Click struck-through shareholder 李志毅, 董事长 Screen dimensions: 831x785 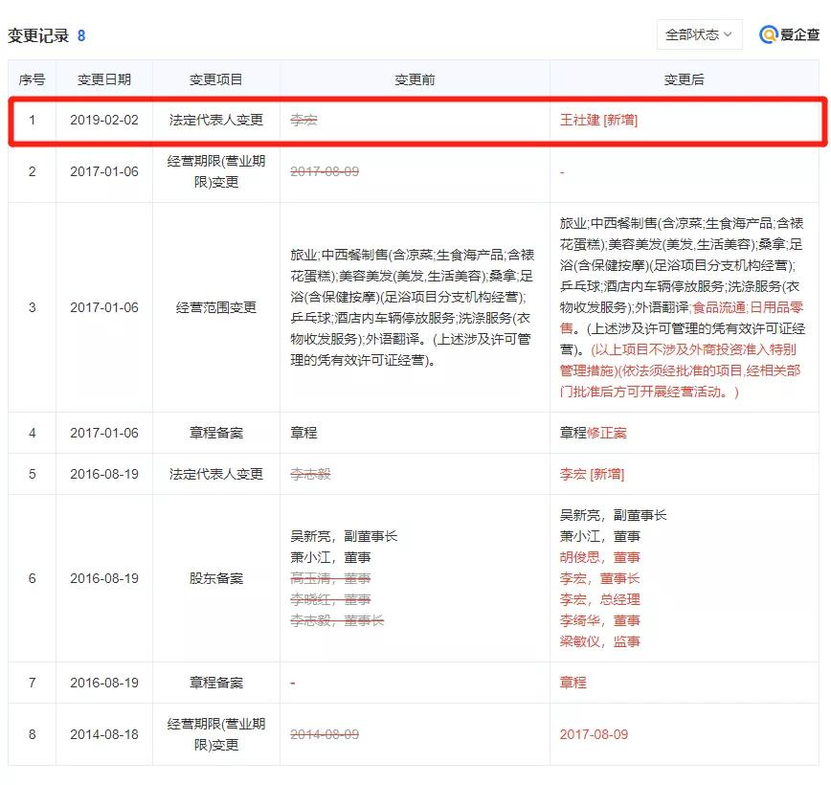(337, 620)
